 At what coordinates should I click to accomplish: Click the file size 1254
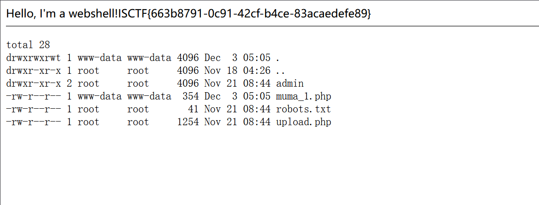[188, 122]
